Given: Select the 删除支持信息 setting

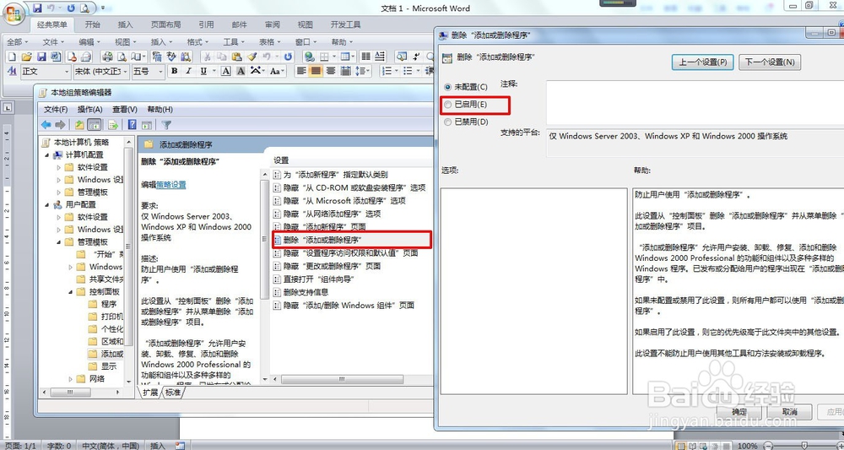Looking at the screenshot, I should pyautogui.click(x=300, y=292).
